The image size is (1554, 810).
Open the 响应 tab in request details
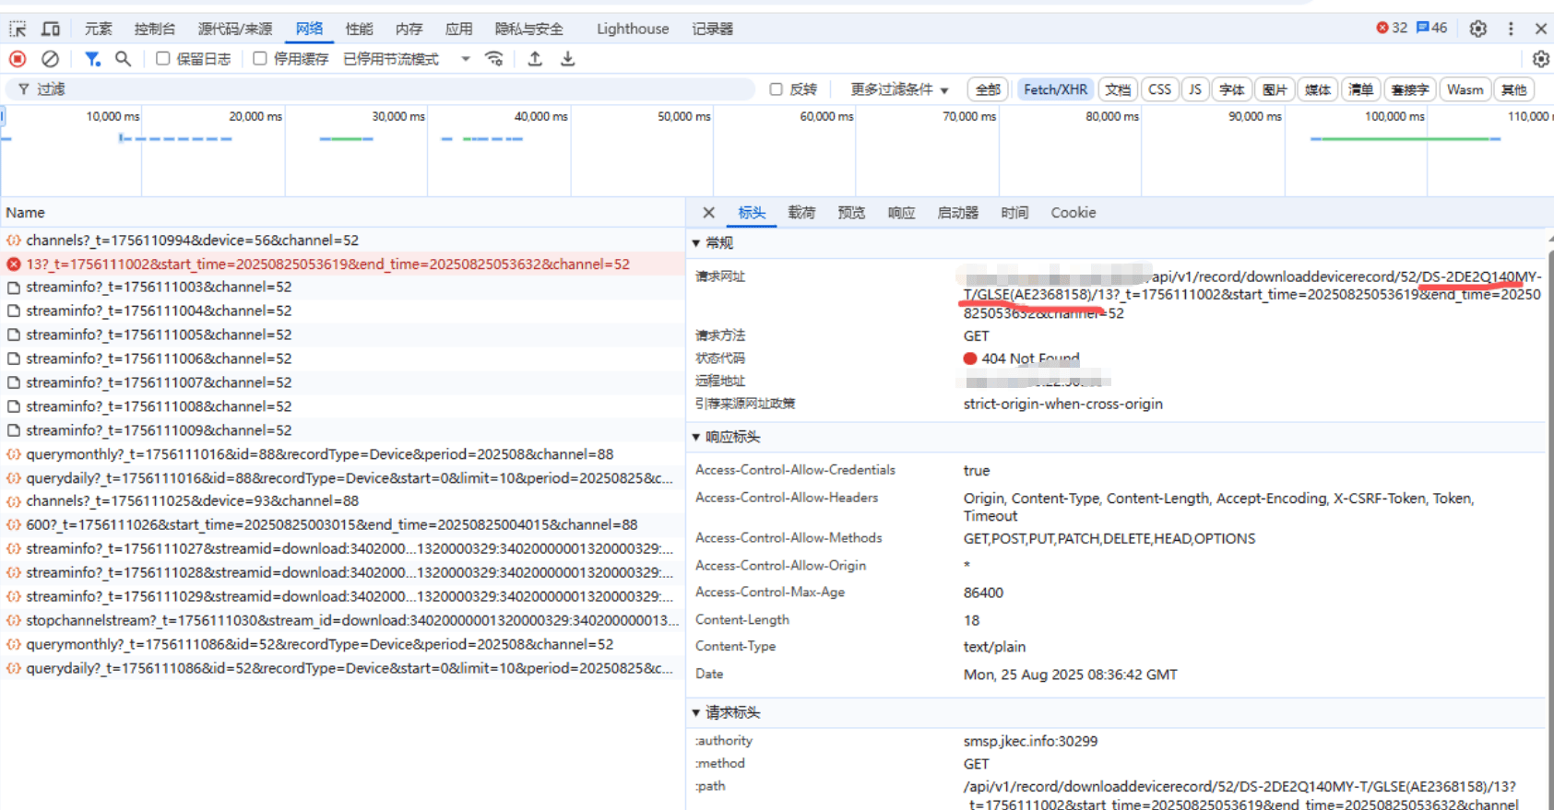coord(901,213)
